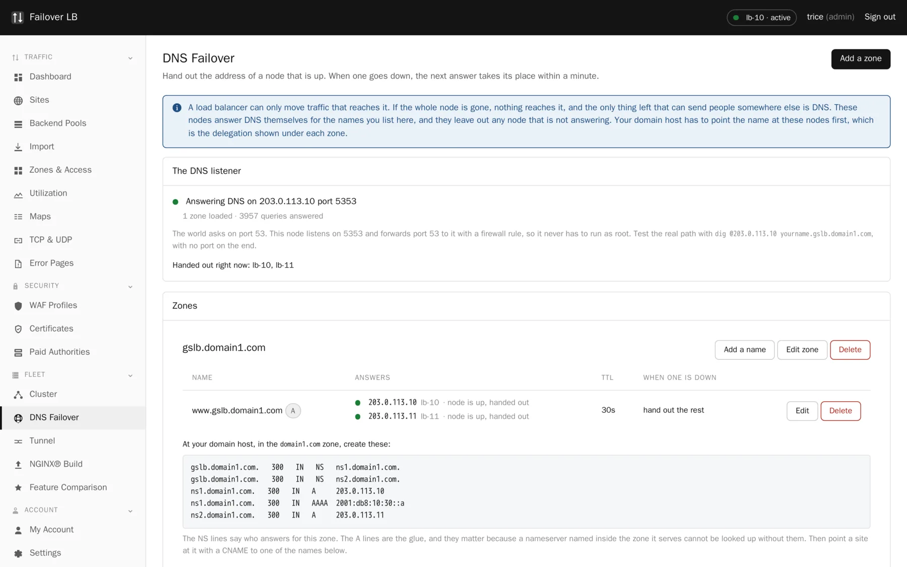Viewport: 907px width, 567px height.
Task: Click the 30s TTL value
Action: pos(608,410)
